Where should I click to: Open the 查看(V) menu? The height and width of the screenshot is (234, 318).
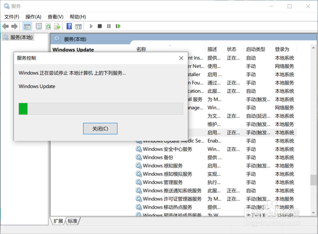tap(56, 17)
